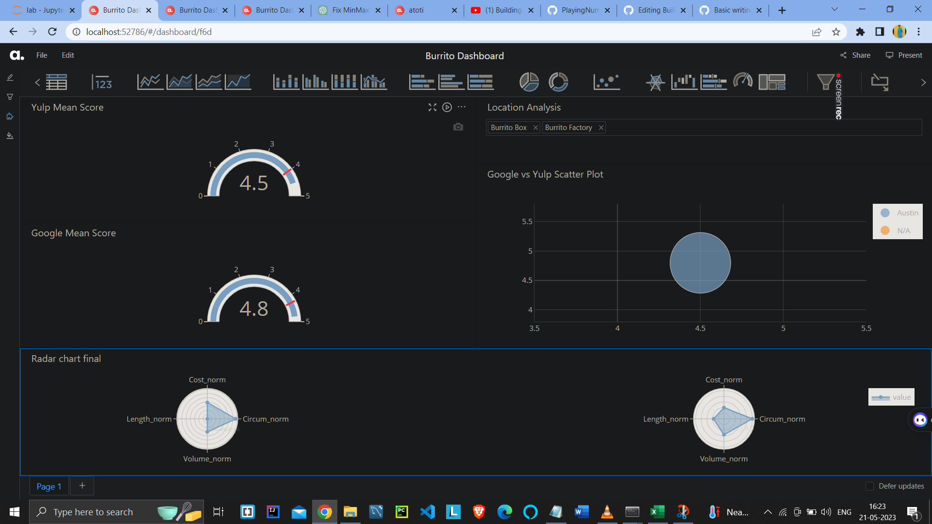Toggle the N/A legend entry
932x524 pixels.
point(900,230)
